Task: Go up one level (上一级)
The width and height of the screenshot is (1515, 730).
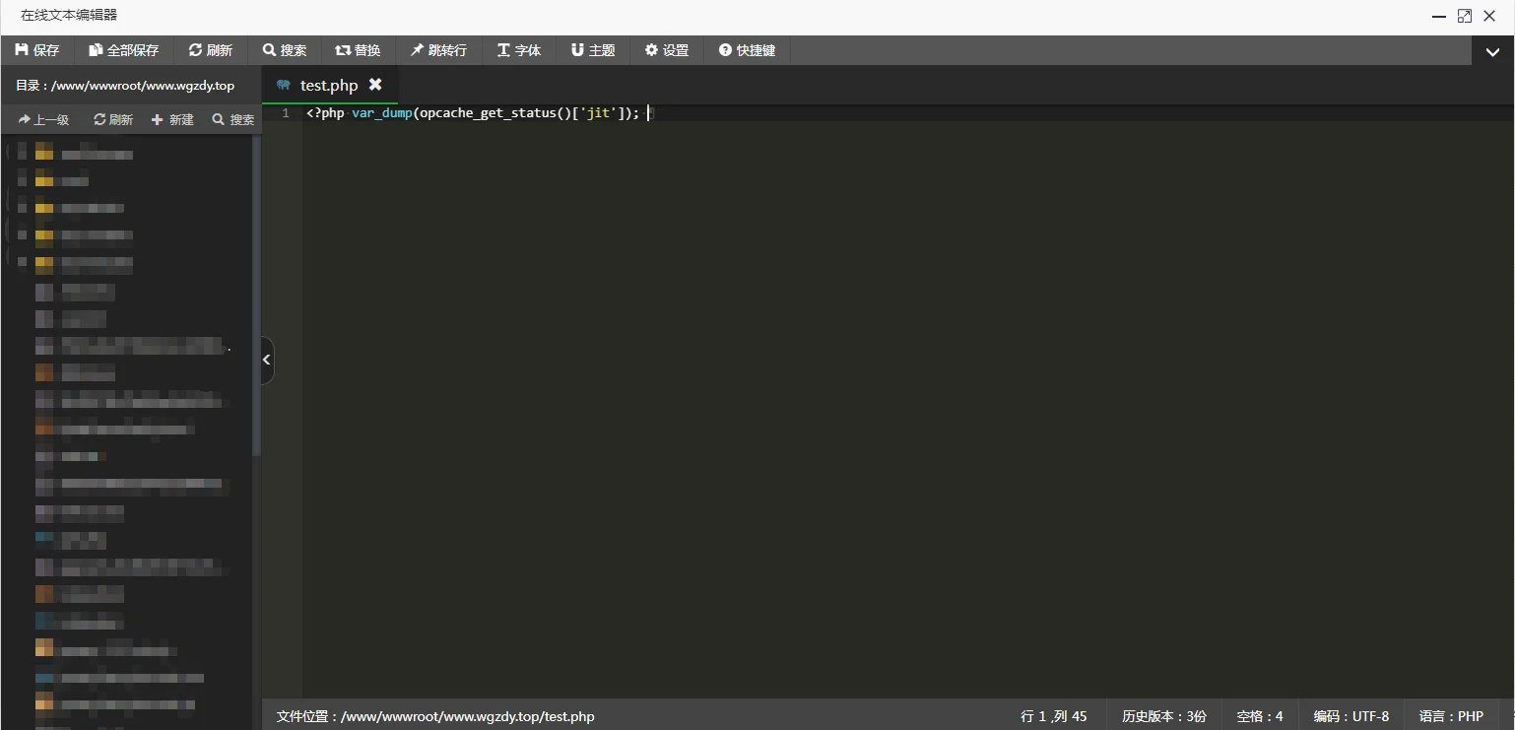Action: coord(43,119)
